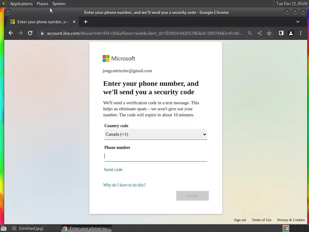View site information lock icon
This screenshot has width=309, height=232.
42,33
